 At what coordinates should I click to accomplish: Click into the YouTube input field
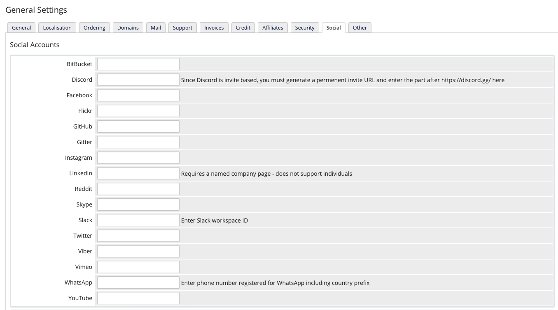(x=138, y=298)
